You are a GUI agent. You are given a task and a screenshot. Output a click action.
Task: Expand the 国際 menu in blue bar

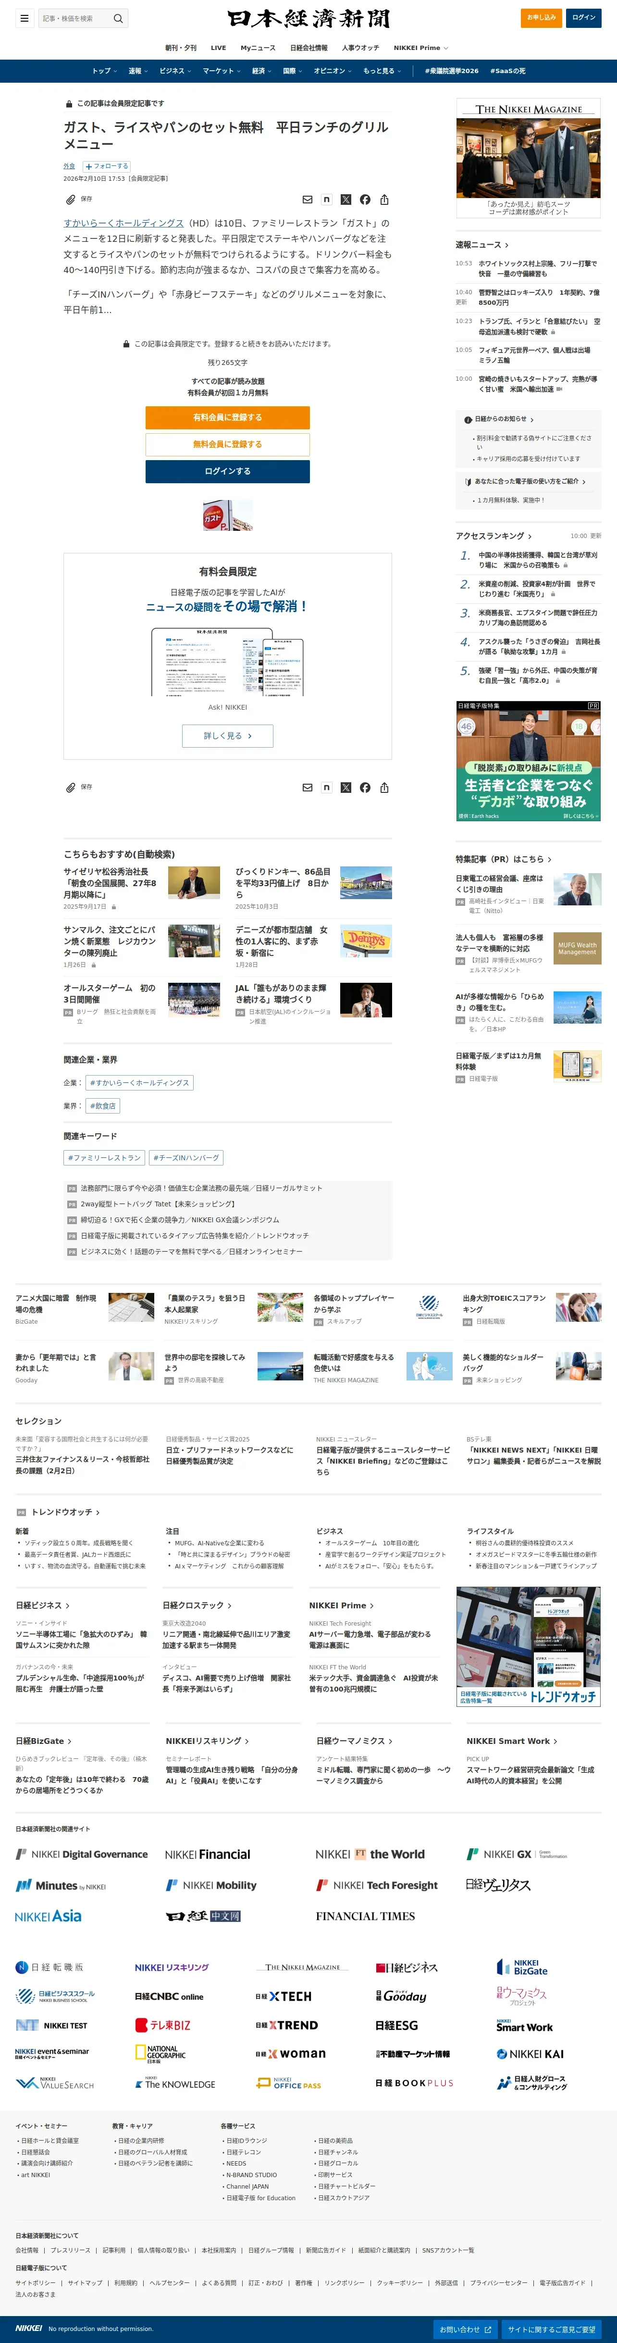[293, 71]
